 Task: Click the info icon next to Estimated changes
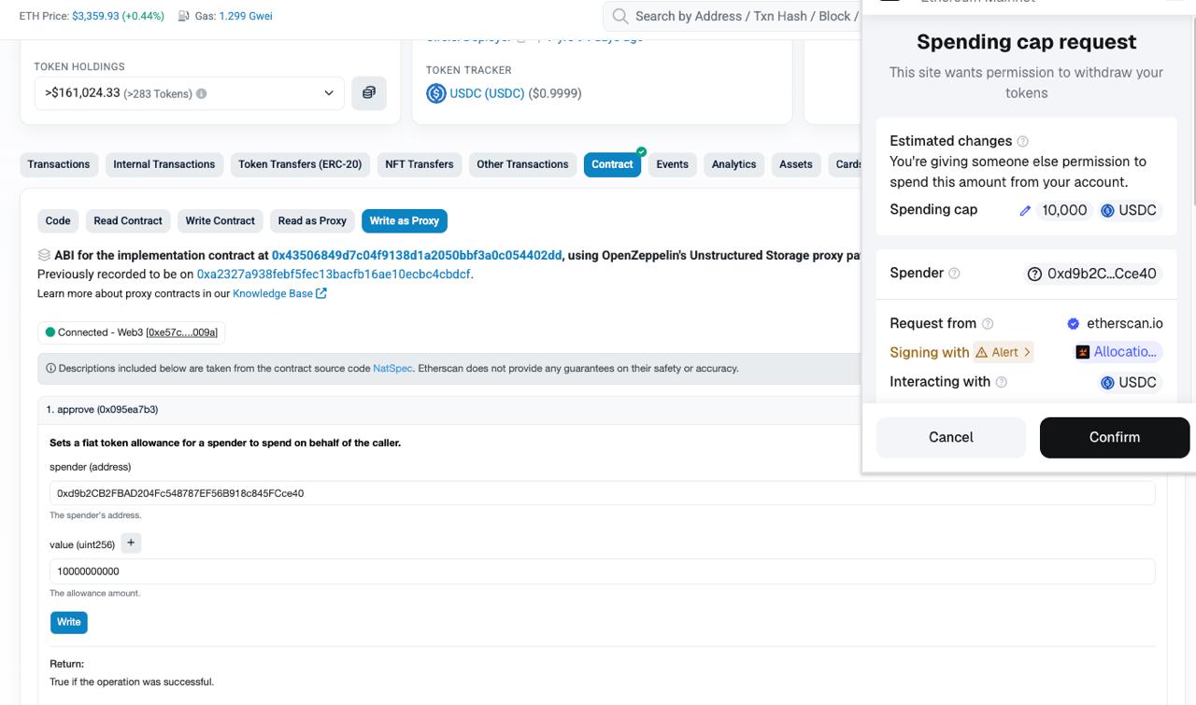tap(1022, 141)
